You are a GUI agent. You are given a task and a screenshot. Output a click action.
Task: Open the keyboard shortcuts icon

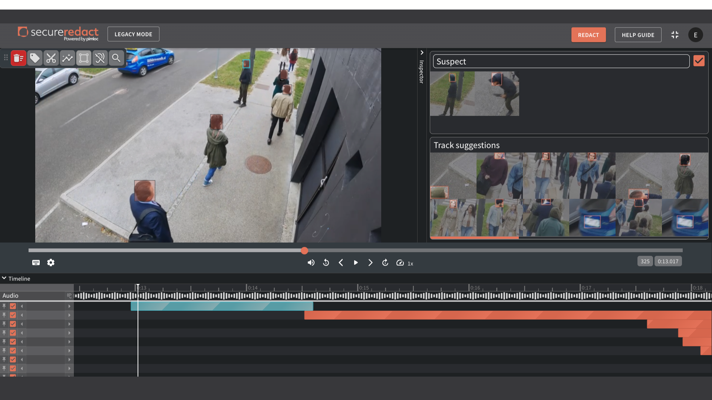click(x=36, y=263)
